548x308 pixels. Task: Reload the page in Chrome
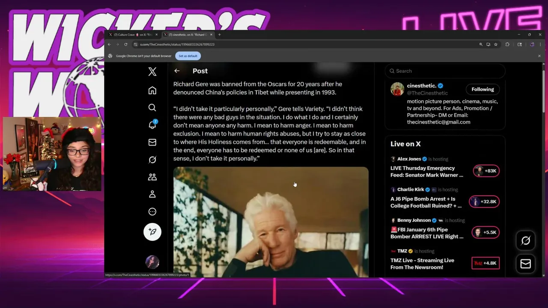[125, 44]
